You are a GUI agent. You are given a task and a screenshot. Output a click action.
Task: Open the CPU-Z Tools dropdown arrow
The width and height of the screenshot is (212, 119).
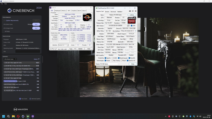pyautogui.click(x=75, y=49)
